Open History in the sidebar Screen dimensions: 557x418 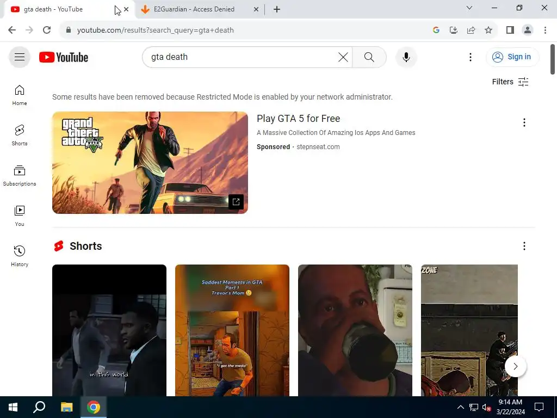pos(20,256)
